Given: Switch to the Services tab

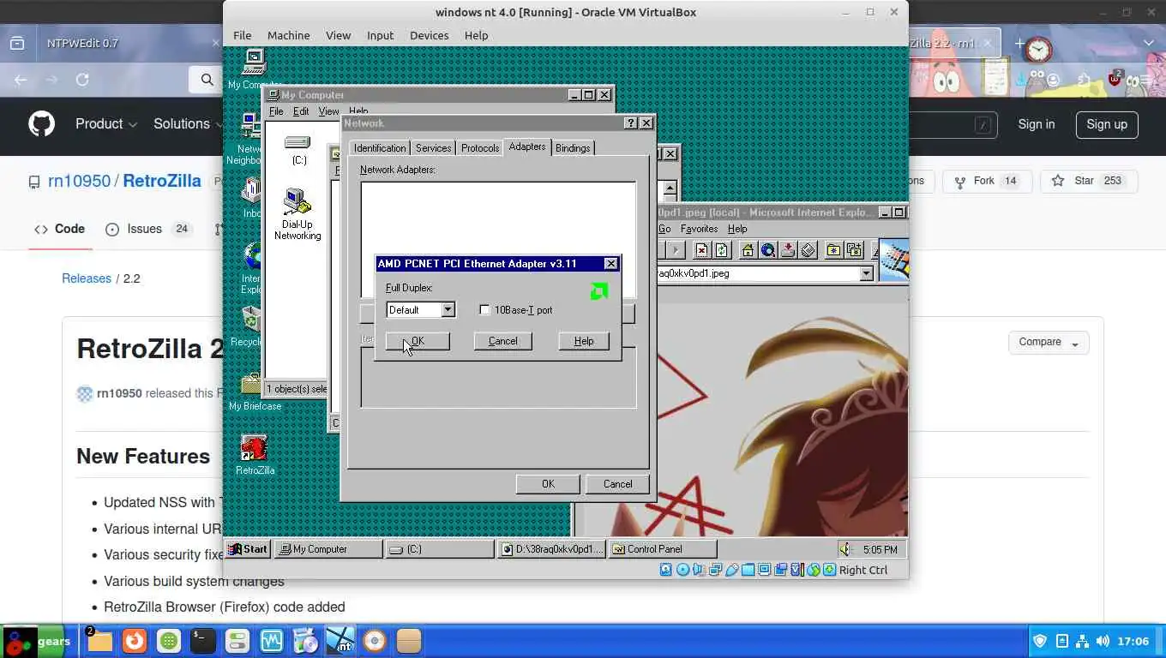Looking at the screenshot, I should click(433, 148).
